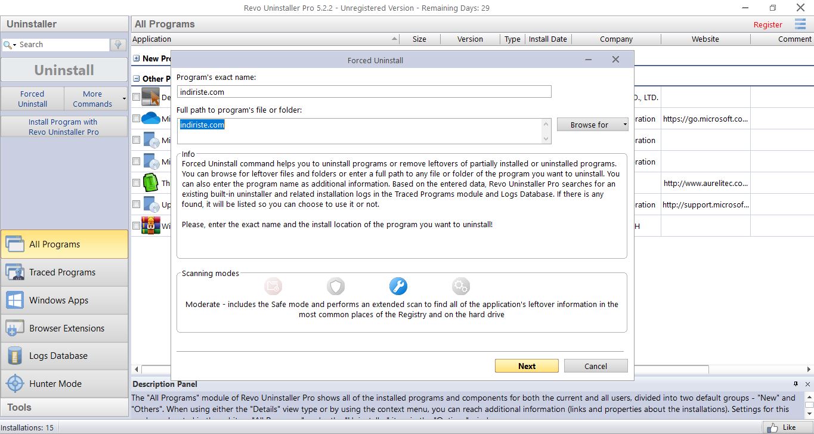Click the OneDrive cloud program icon
The height and width of the screenshot is (434, 814).
(151, 119)
